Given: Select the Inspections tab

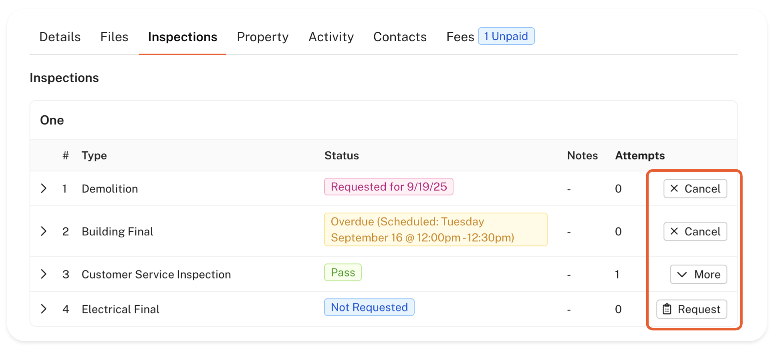Looking at the screenshot, I should (182, 37).
